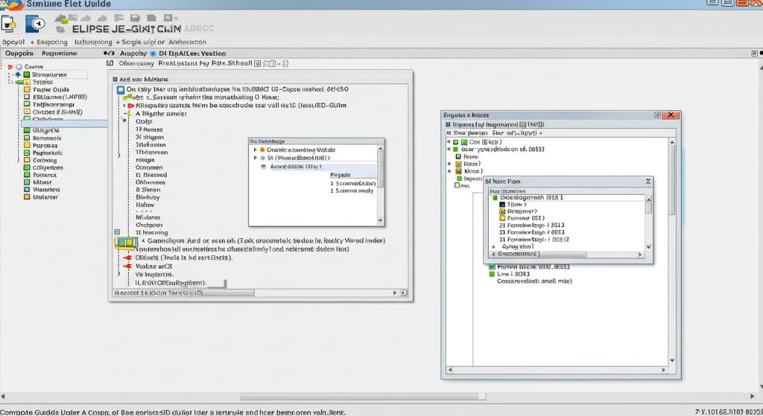Expand the second row in the small popup

255,159
